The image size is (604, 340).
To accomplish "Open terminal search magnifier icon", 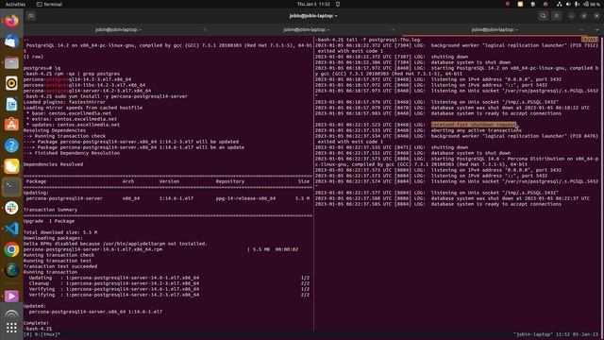I will 544,16.
